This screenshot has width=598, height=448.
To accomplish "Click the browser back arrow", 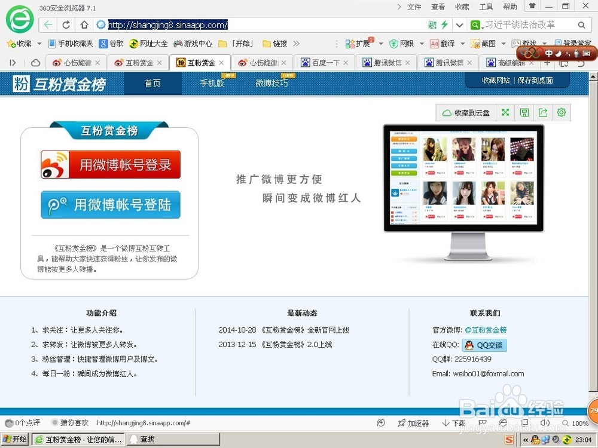I will [48, 24].
